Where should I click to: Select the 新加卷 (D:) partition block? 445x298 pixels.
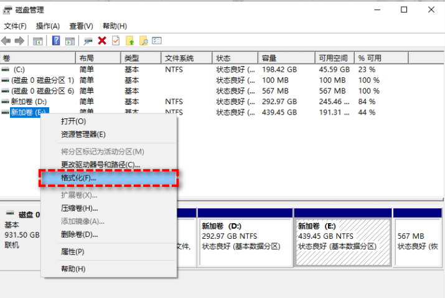(x=245, y=237)
